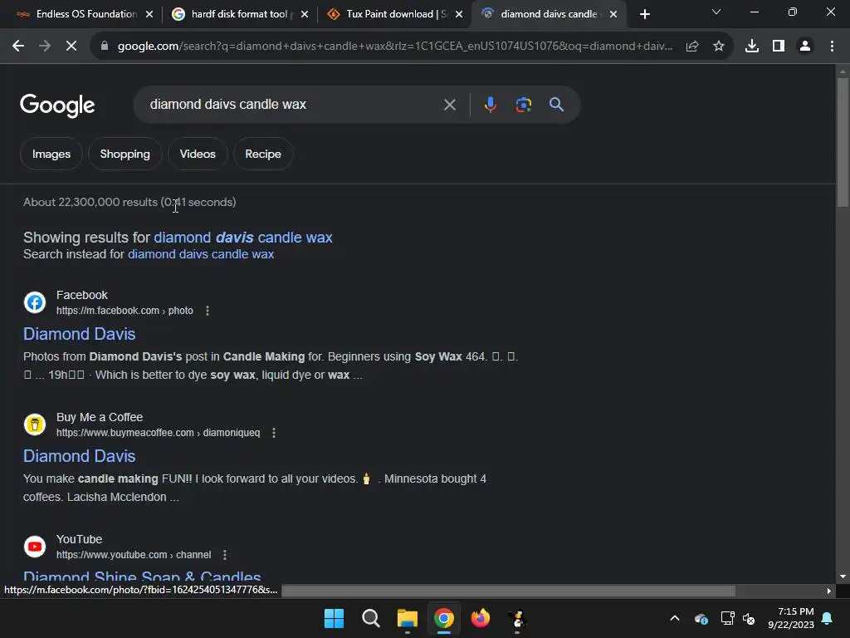The height and width of the screenshot is (638, 850).
Task: Stop loading the page
Action: (x=71, y=47)
